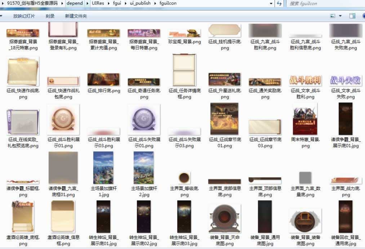The width and height of the screenshot is (365, 249).
Task: Open the view options dropdown arrow
Action: click(340, 16)
